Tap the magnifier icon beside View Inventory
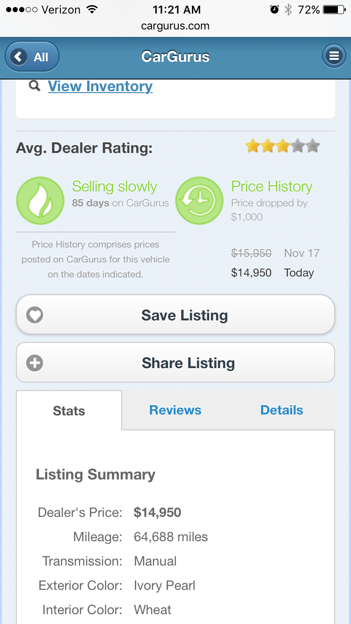 [34, 86]
